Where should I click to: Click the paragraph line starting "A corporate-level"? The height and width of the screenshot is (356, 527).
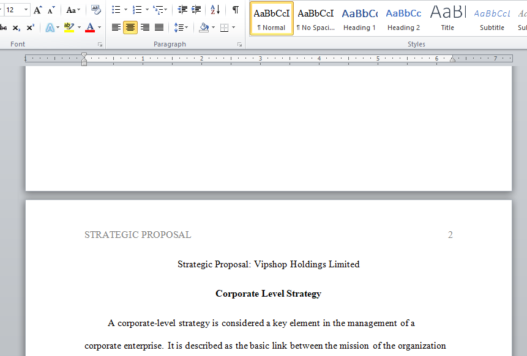[x=261, y=323]
